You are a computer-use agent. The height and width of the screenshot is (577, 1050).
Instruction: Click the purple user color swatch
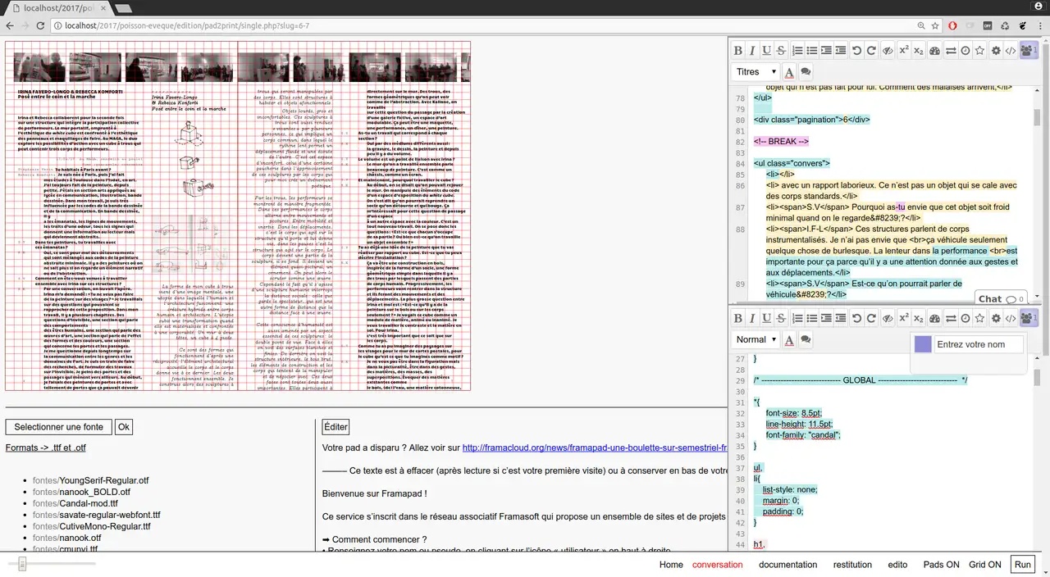pyautogui.click(x=923, y=345)
